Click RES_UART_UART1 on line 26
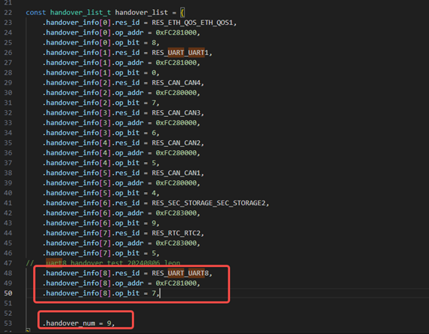 click(180, 53)
